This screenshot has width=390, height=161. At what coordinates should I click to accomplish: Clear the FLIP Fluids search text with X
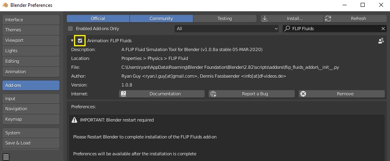(383, 29)
